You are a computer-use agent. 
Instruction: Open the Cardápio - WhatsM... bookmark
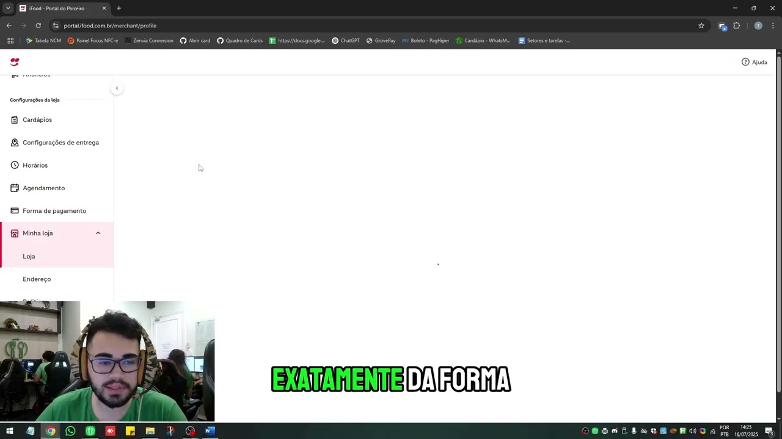click(x=483, y=41)
